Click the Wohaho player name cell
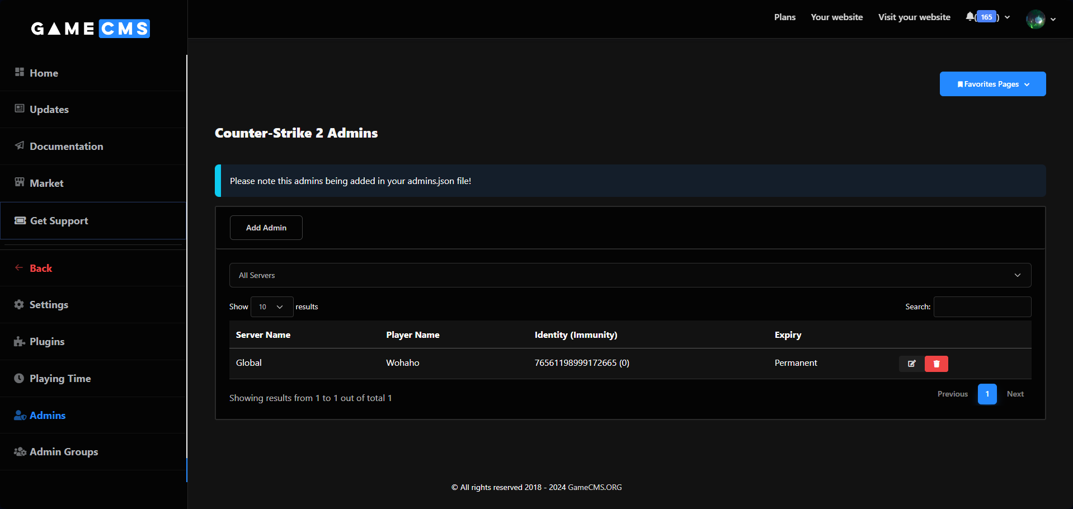The width and height of the screenshot is (1073, 509). point(403,363)
